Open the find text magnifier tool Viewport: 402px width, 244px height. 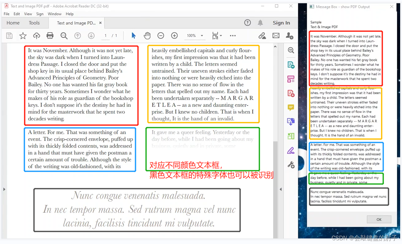click(64, 36)
